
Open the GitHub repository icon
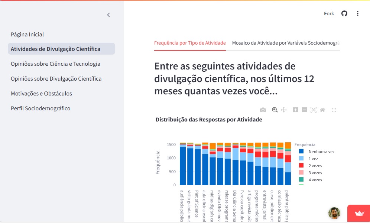(x=344, y=14)
